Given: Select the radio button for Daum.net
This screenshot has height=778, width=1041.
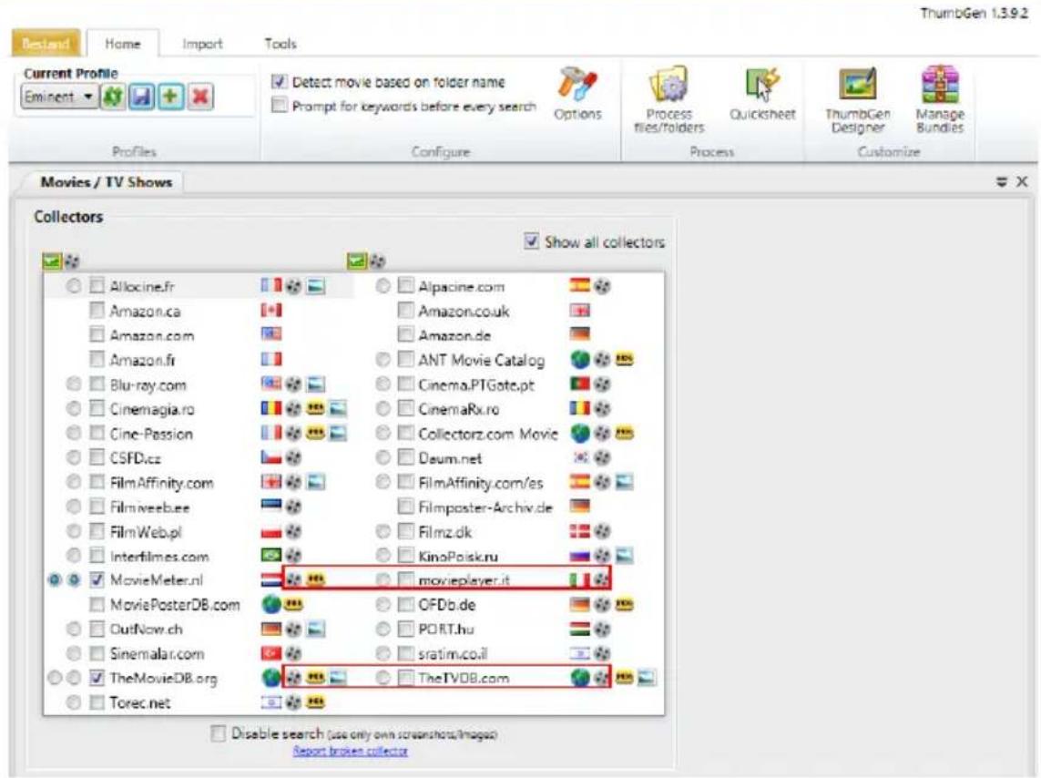Looking at the screenshot, I should [x=383, y=458].
